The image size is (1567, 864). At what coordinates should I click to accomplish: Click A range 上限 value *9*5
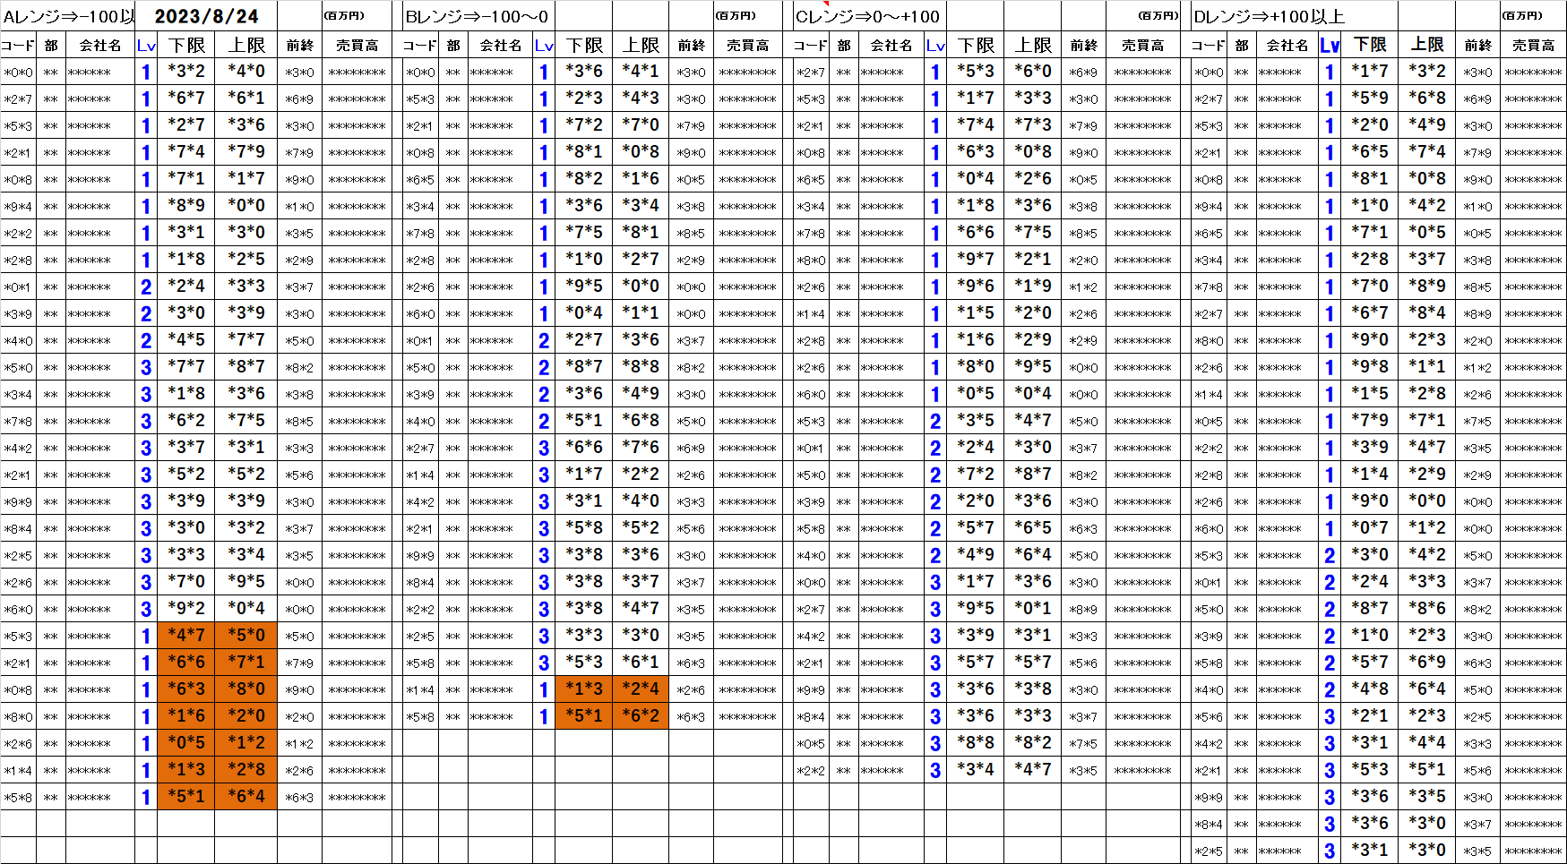coord(245,582)
